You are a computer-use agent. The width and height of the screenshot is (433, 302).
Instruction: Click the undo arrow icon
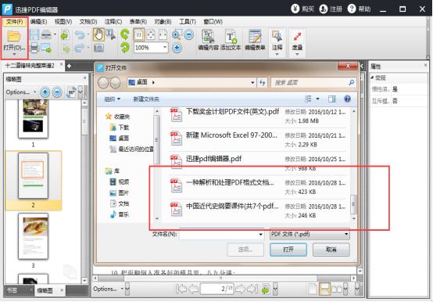(x=81, y=34)
